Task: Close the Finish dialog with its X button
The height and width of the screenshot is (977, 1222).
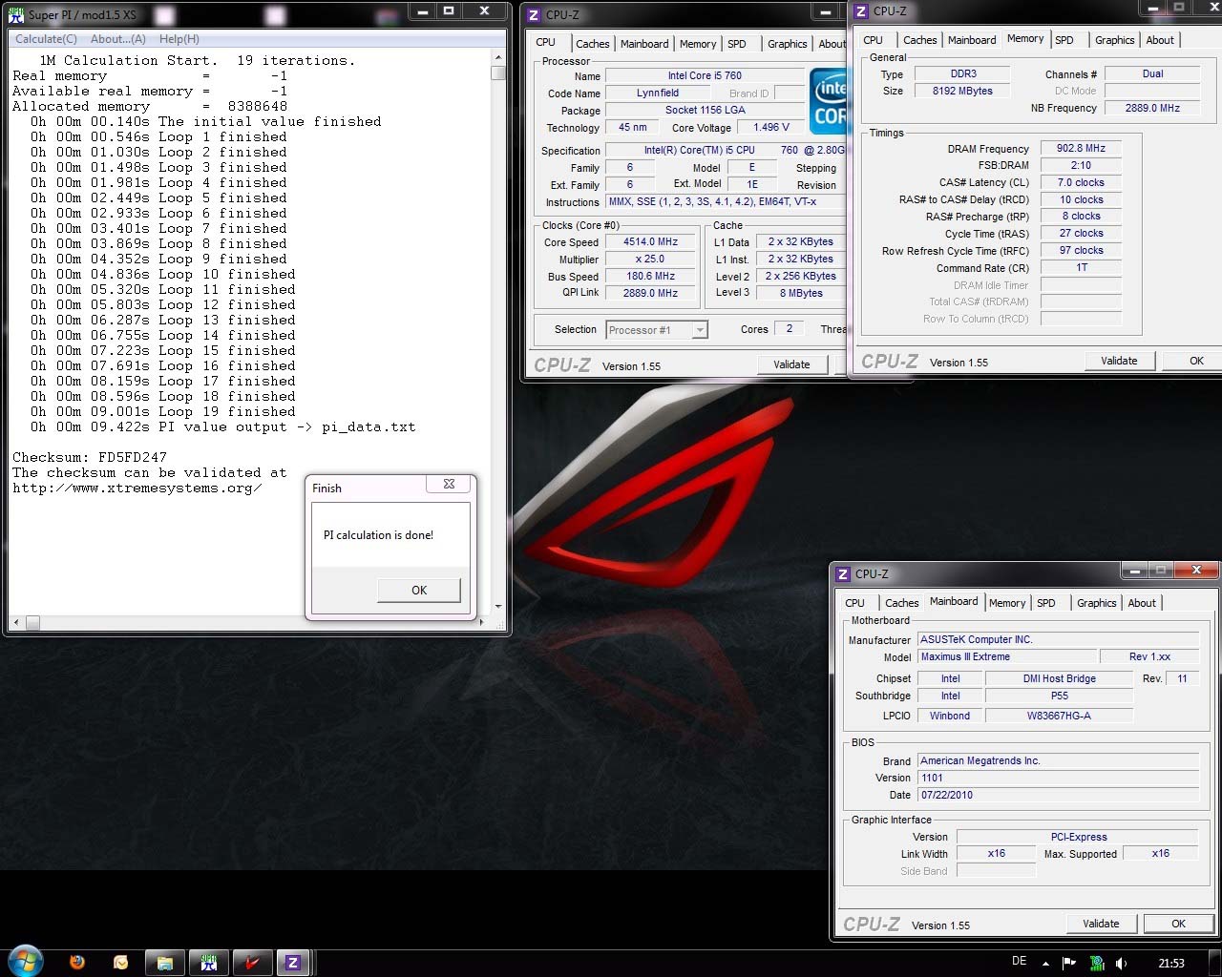Action: point(450,484)
